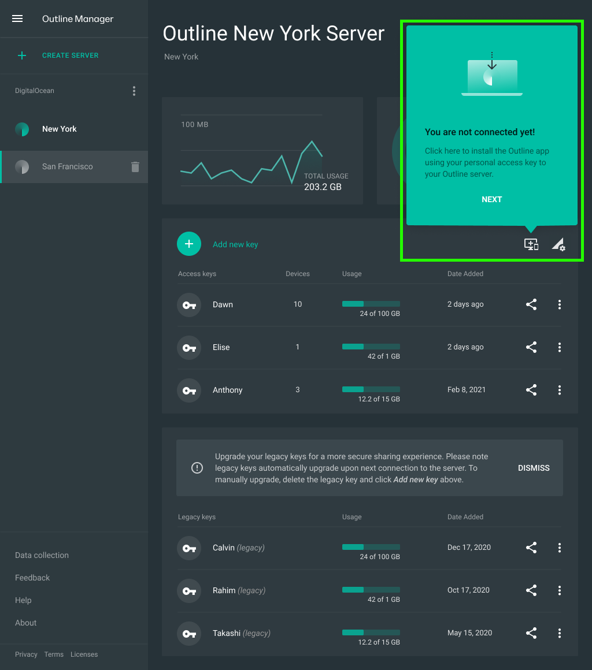Share Dawn's access key
This screenshot has height=670, width=592.
(x=531, y=304)
